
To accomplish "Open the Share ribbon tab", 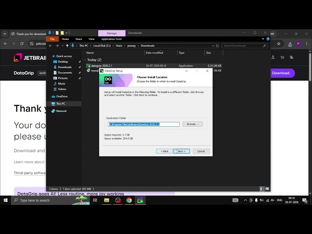I will click(x=78, y=39).
